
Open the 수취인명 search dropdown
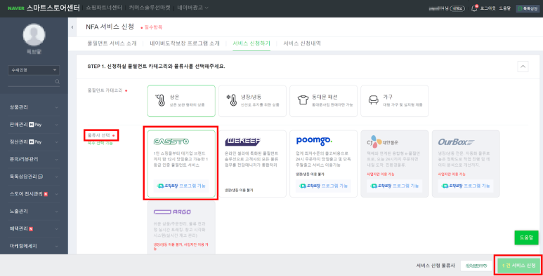click(34, 70)
